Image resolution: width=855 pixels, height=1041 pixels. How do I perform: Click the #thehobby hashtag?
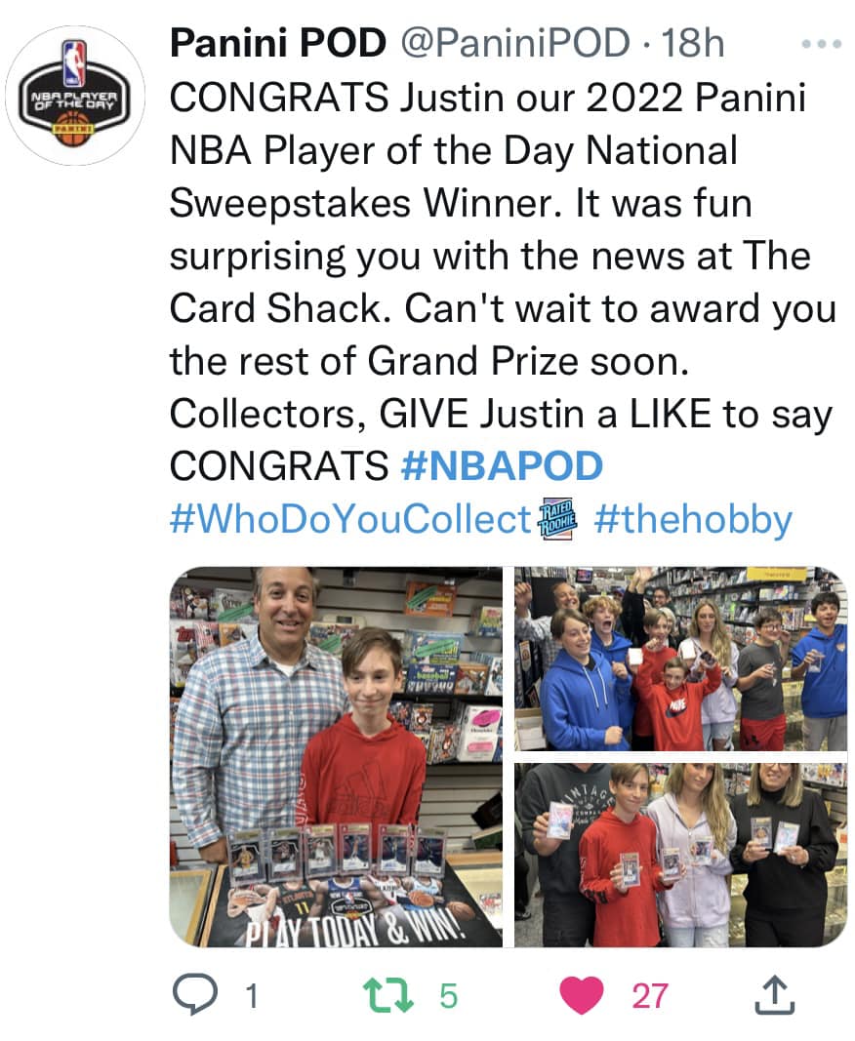click(693, 520)
